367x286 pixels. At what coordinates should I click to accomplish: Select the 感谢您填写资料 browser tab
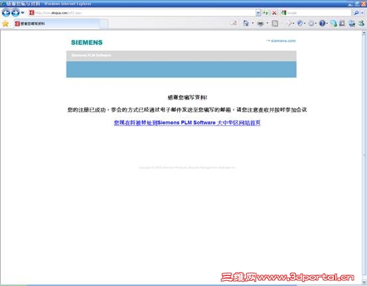point(56,23)
